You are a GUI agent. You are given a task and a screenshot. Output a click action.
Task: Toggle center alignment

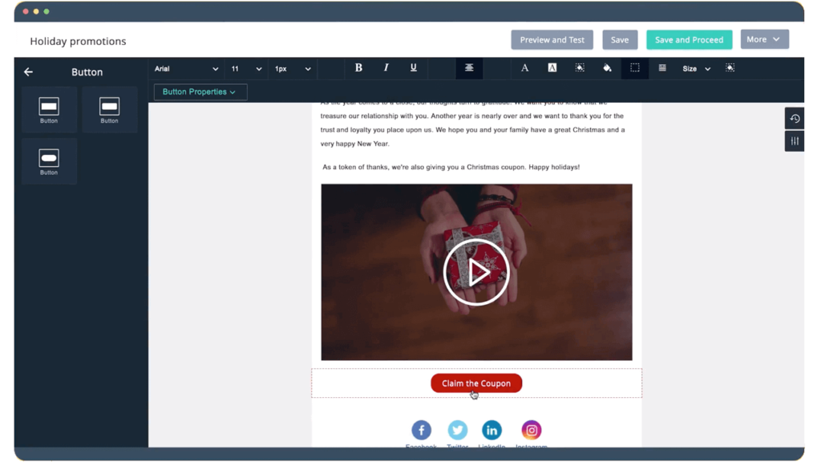469,68
